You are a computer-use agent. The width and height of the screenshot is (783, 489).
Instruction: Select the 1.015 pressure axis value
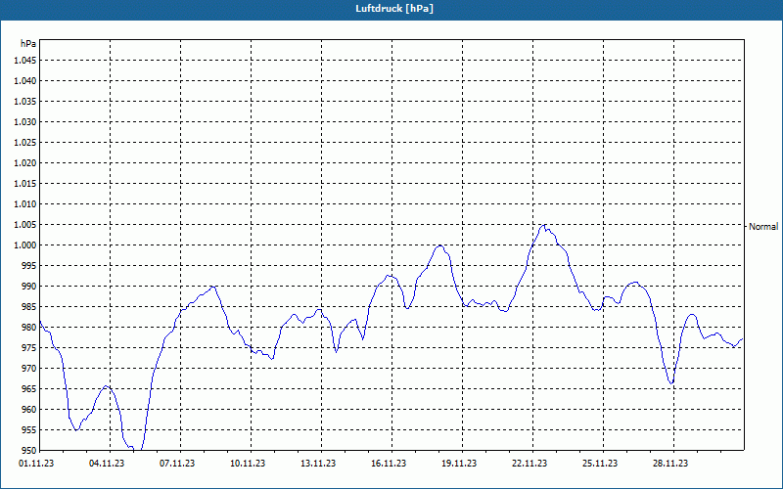(25, 184)
